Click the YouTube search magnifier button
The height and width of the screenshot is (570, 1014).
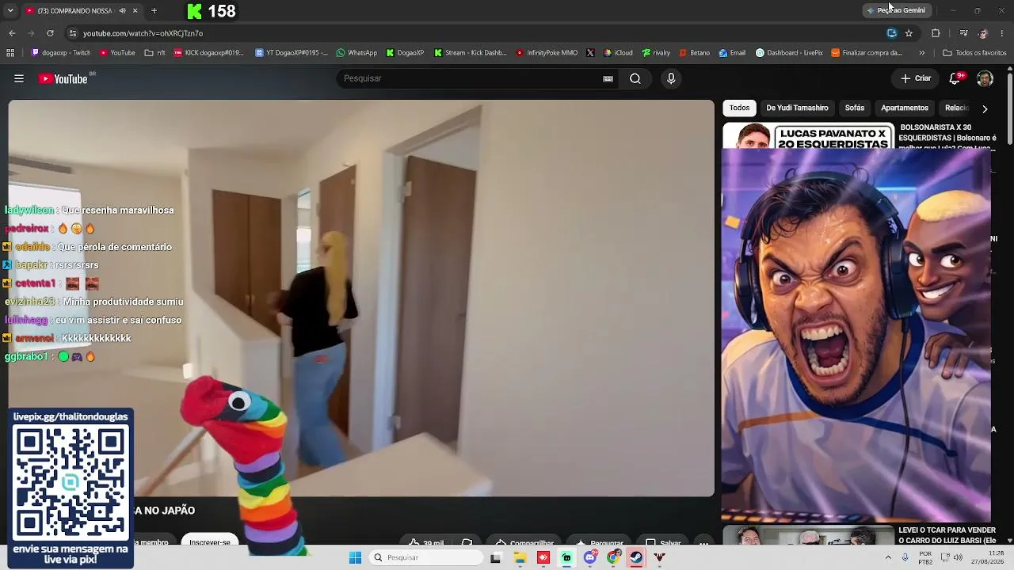click(x=635, y=78)
